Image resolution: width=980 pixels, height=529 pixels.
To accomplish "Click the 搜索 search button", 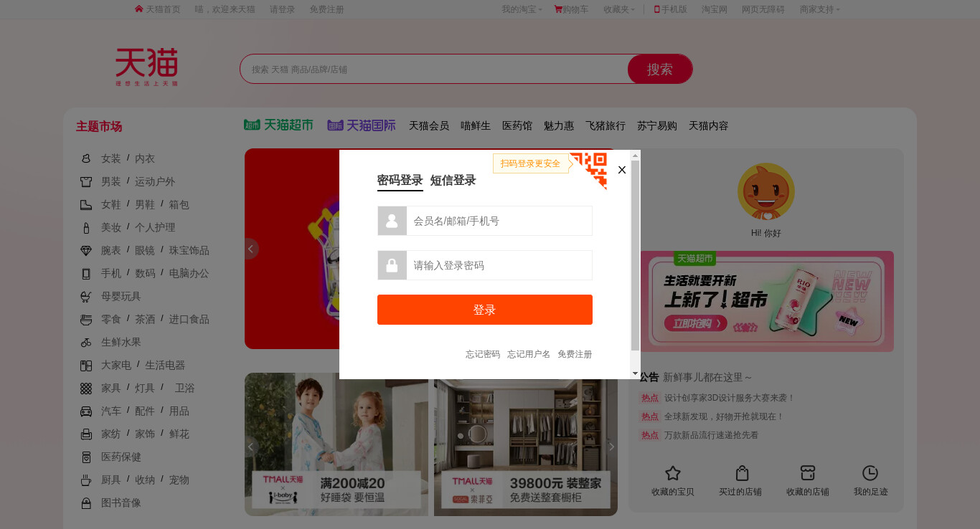I will pyautogui.click(x=660, y=69).
